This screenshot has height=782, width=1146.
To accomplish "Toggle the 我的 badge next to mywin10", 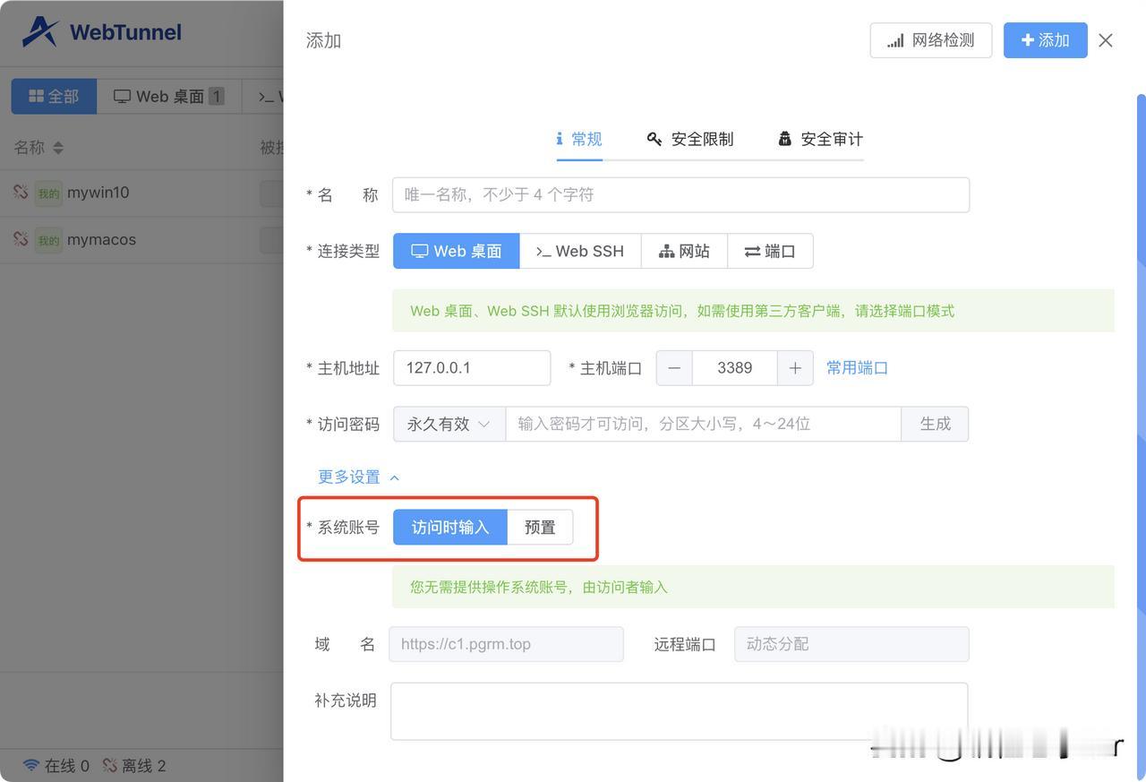I will point(48,192).
